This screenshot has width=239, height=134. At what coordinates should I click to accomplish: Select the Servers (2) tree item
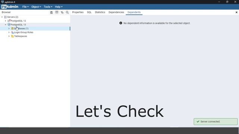[13, 17]
